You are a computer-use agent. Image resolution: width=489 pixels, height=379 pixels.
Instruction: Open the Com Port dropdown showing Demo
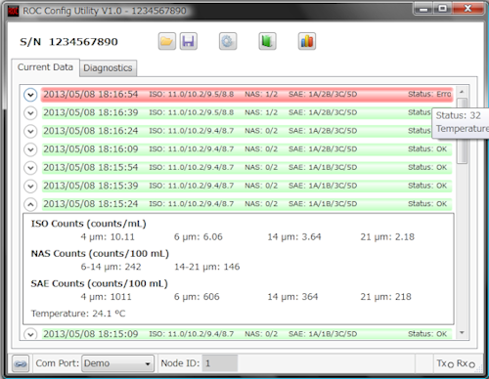pos(117,363)
